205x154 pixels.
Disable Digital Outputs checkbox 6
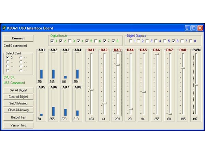[174, 41]
